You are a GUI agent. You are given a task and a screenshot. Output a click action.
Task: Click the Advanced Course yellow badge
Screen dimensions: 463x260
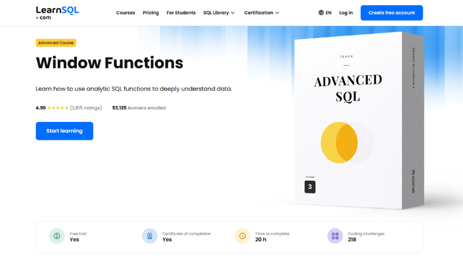(x=56, y=43)
